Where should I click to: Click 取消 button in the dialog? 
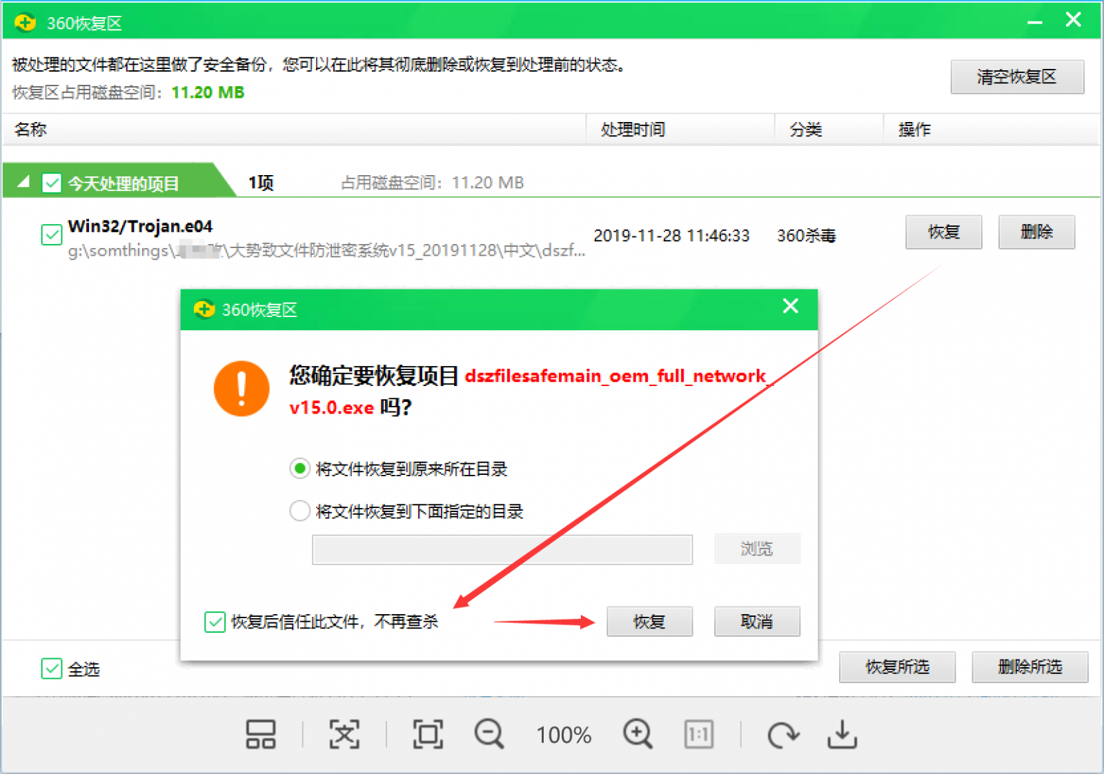click(x=756, y=622)
